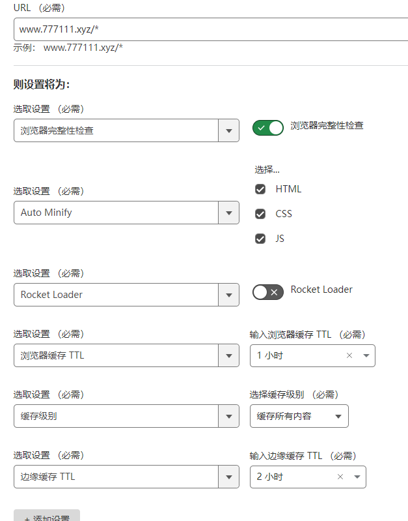Open the 2 小时 edge TTL value arrow
Viewport: 408px width, 521px height.
coord(357,477)
